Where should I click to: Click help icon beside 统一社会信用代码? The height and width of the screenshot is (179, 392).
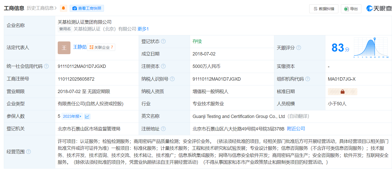click(46, 66)
